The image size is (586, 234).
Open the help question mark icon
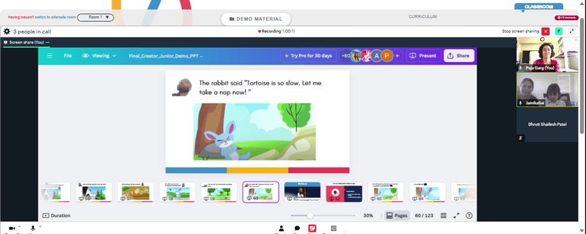(x=469, y=216)
